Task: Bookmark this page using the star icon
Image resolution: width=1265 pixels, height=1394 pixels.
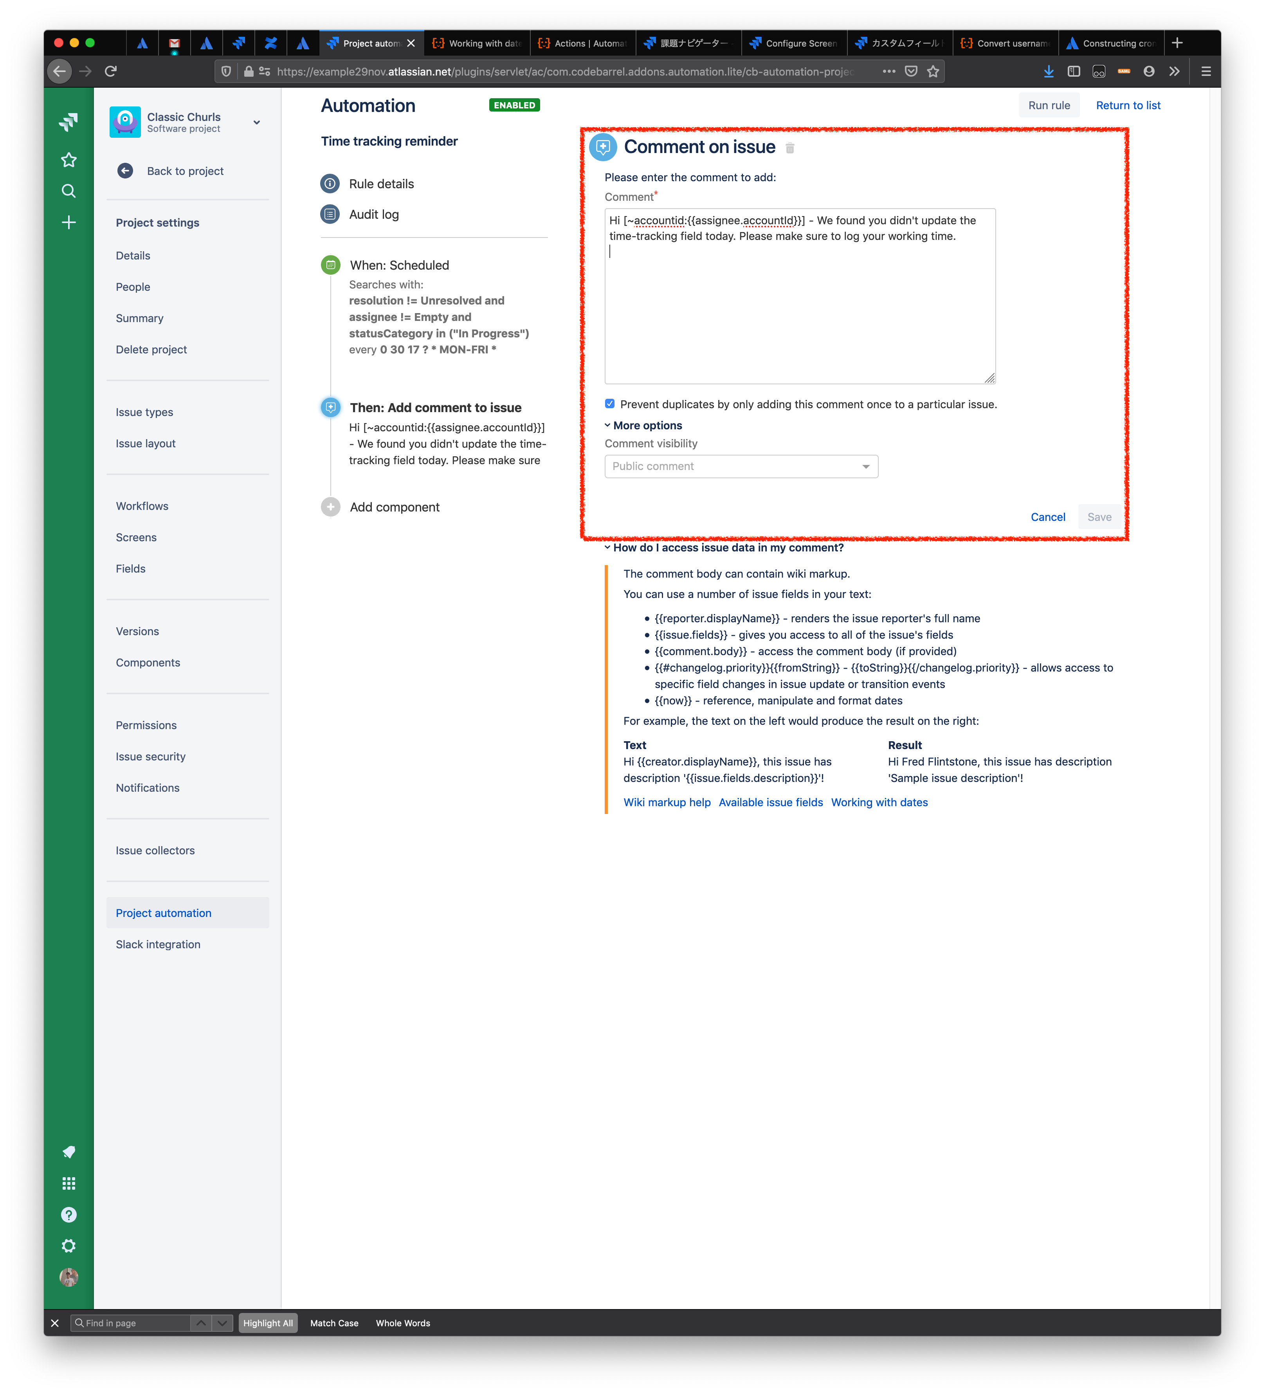Action: pos(933,71)
